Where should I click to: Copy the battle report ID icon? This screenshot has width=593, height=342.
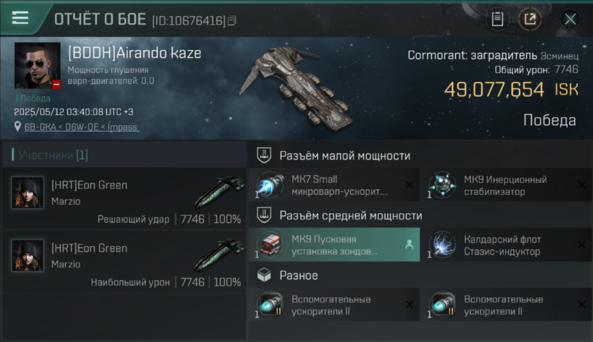pos(232,21)
